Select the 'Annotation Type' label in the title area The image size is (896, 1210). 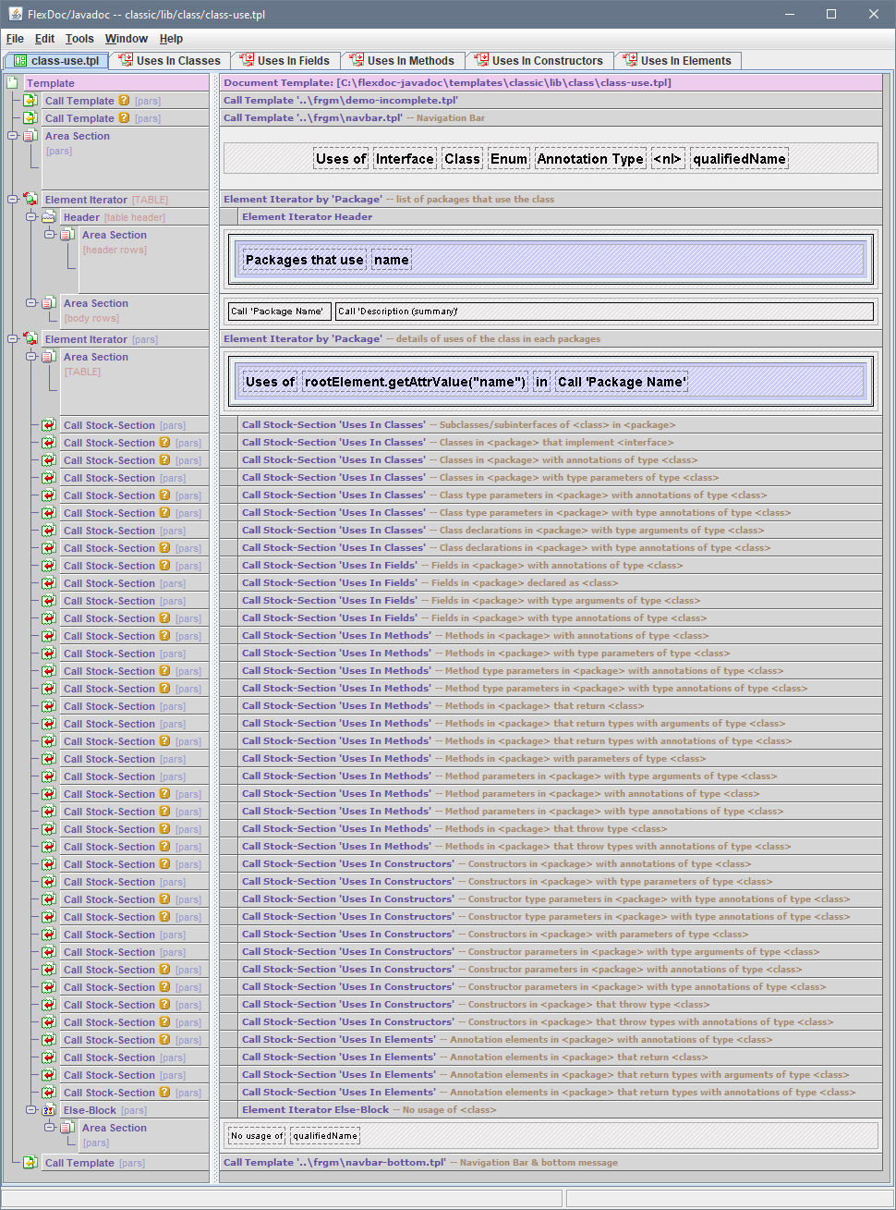point(590,159)
